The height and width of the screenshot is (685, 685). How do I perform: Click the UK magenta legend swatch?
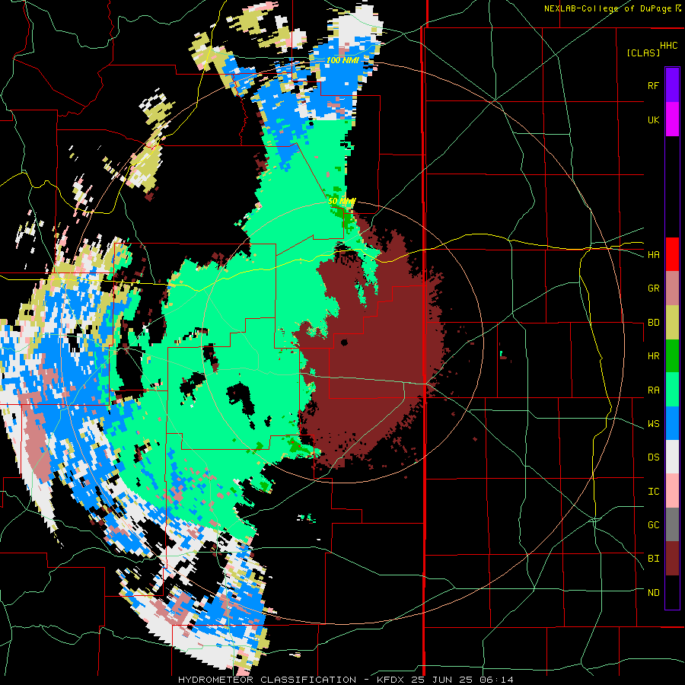point(672,119)
